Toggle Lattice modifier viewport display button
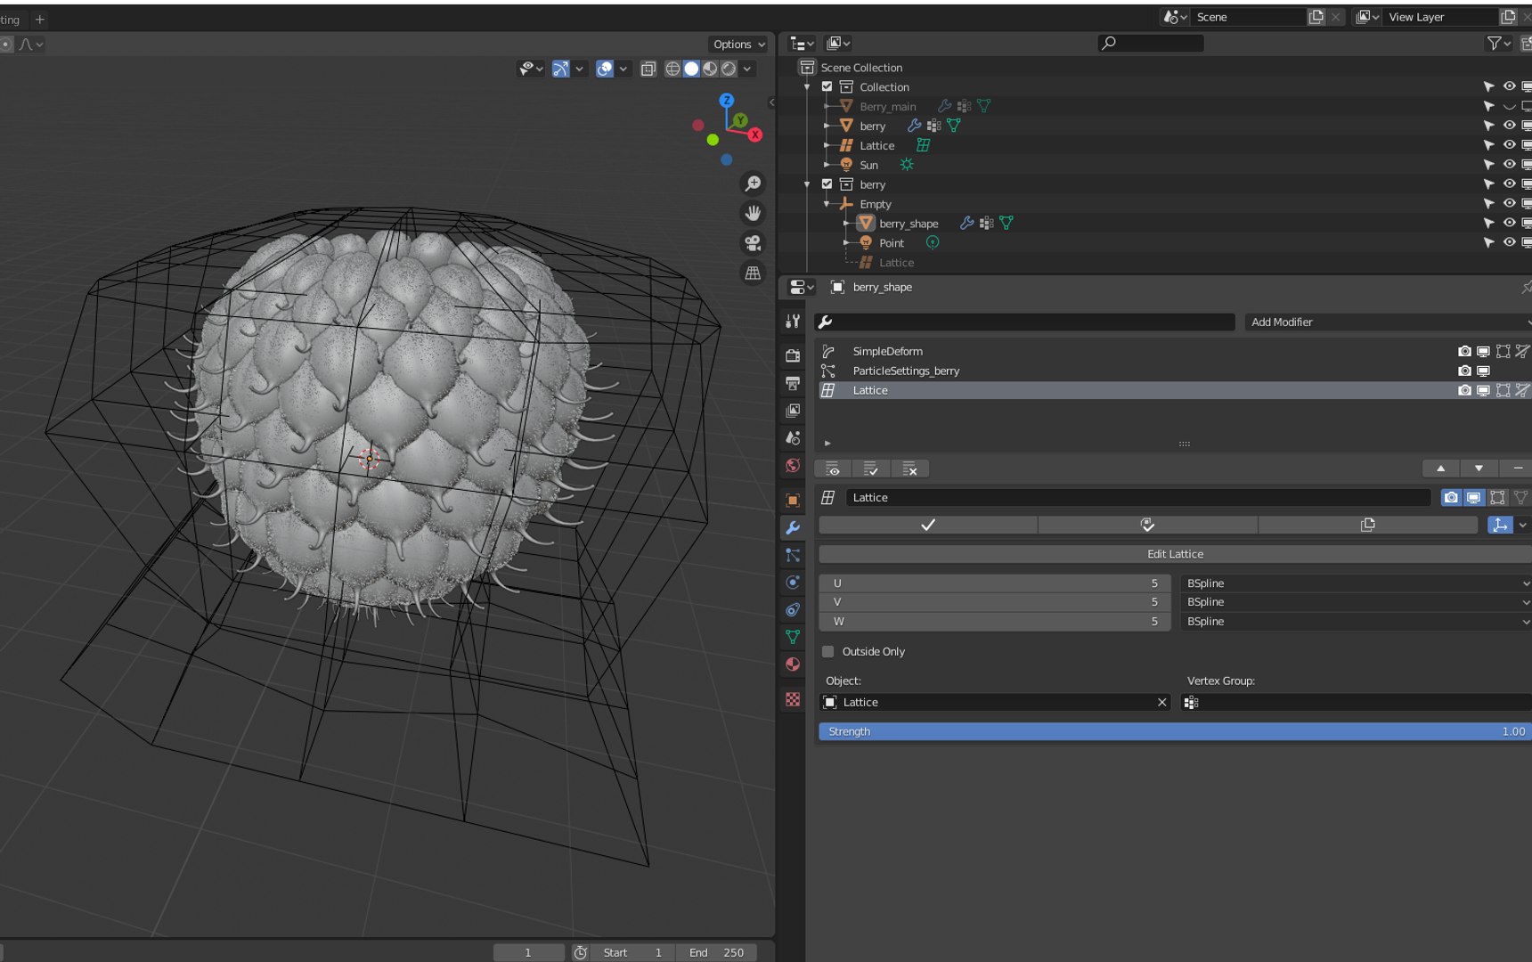 [1473, 497]
